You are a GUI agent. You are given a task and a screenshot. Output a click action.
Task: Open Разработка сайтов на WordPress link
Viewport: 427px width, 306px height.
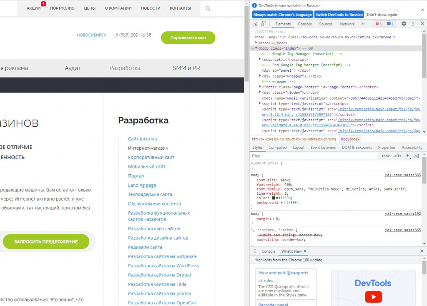[163, 266]
